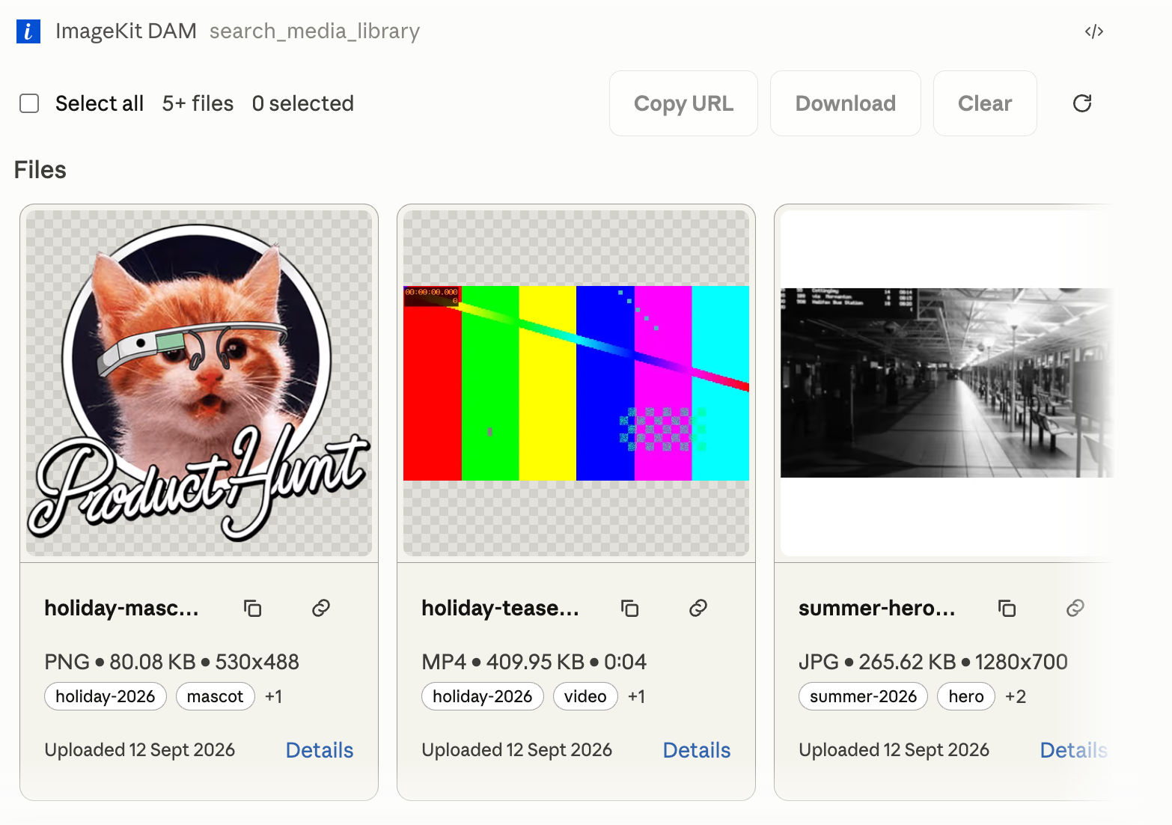Copy the summer-hero… file name
1172x825 pixels.
coord(1007,608)
